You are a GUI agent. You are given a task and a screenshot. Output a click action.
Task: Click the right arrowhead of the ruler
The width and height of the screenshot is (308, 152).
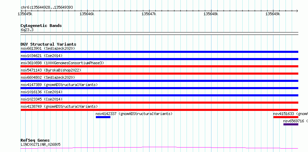(x=297, y=11)
